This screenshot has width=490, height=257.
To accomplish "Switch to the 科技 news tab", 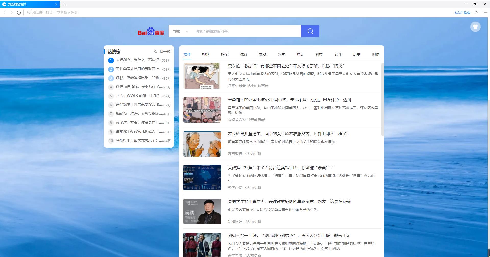I will (x=319, y=54).
